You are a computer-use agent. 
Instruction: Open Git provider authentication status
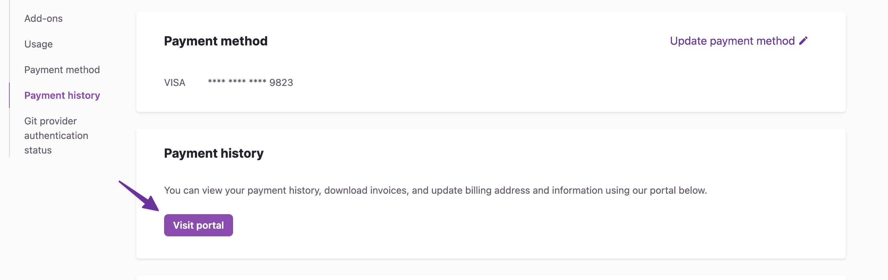(56, 135)
